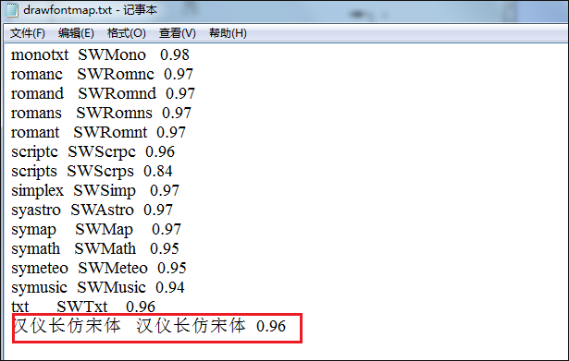Screen dimensions: 569x361
Task: Open the 帮助(H) menu
Action: click(228, 33)
